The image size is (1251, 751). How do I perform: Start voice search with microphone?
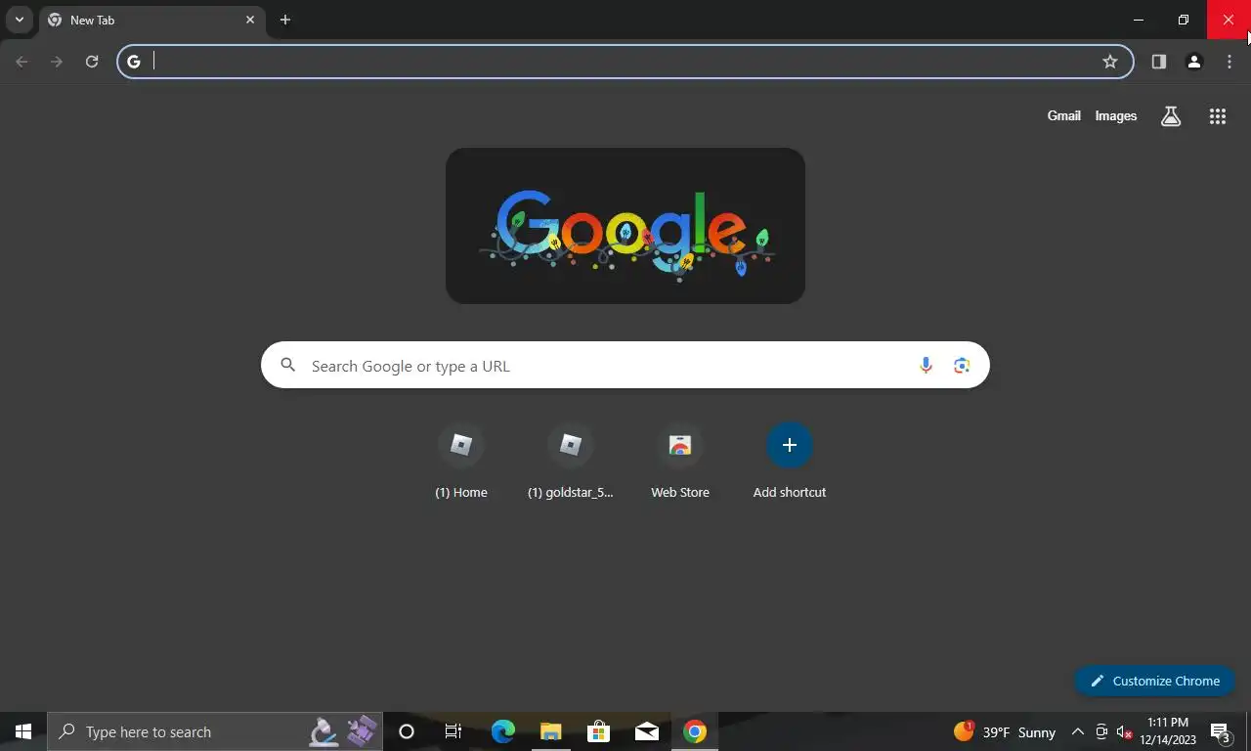click(926, 366)
